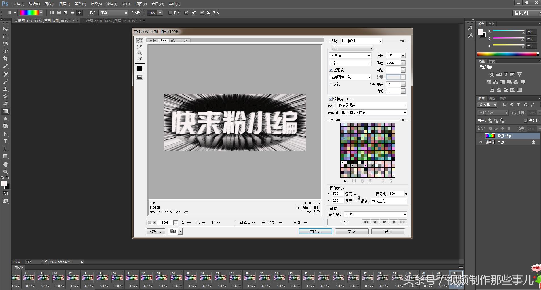Select the Type tool in main toolbar
541x290 pixels.
pyautogui.click(x=5, y=141)
